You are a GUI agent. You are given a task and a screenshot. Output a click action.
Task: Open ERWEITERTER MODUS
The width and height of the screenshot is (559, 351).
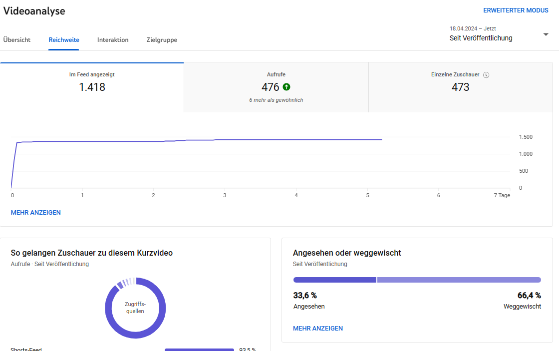click(x=516, y=10)
